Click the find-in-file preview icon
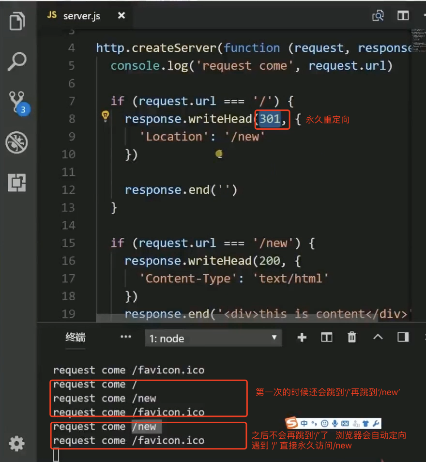Viewport: 426px width, 462px height. [378, 15]
